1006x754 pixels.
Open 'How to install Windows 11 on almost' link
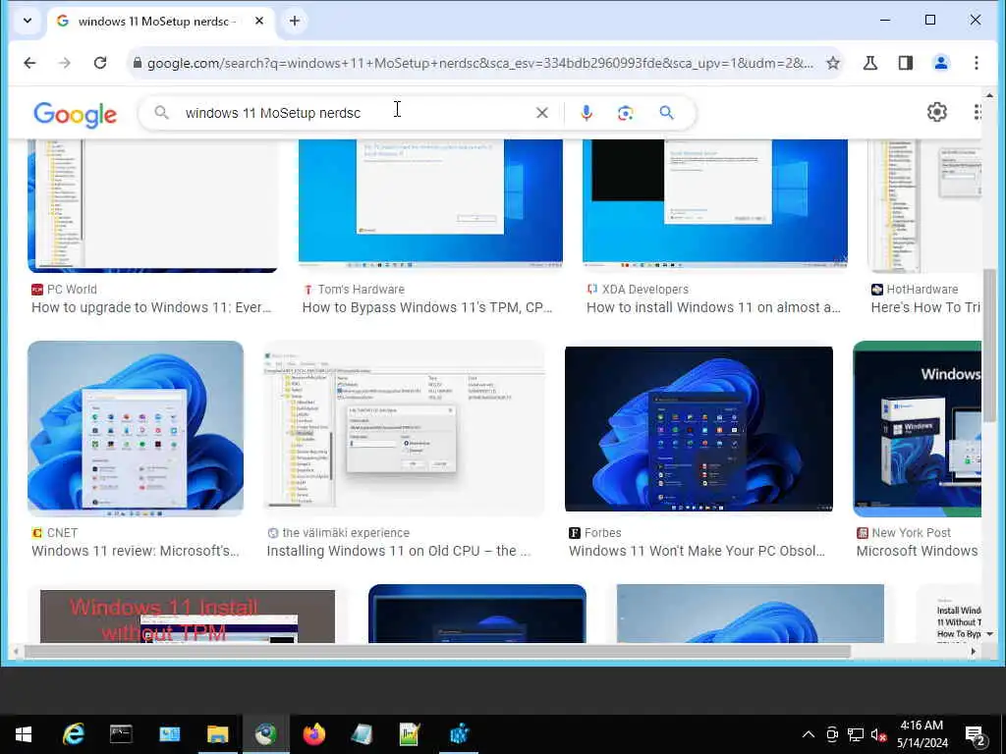713,307
